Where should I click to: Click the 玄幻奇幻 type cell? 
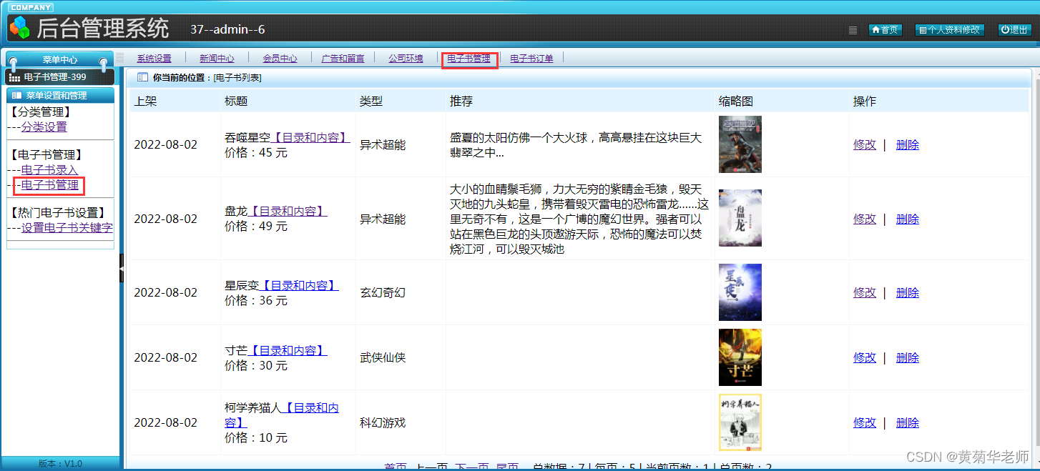click(x=383, y=292)
